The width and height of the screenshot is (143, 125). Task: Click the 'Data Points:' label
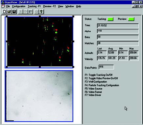coord(91,68)
